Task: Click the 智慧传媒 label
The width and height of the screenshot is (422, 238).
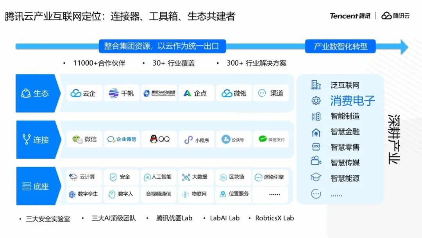Action: 345,163
